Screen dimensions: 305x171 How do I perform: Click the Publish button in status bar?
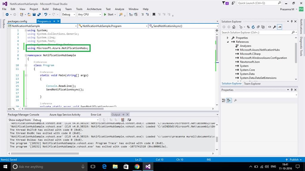click(x=294, y=160)
